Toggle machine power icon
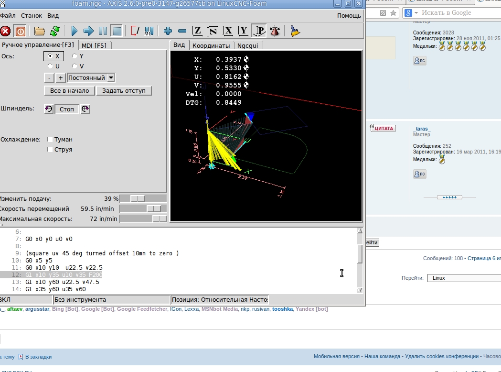 pos(20,31)
